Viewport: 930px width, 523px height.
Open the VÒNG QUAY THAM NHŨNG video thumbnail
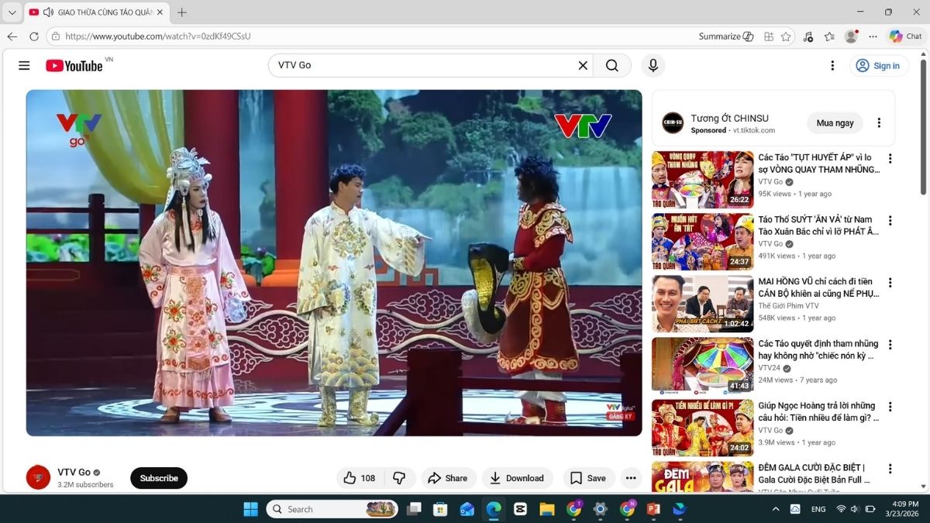pyautogui.click(x=701, y=179)
